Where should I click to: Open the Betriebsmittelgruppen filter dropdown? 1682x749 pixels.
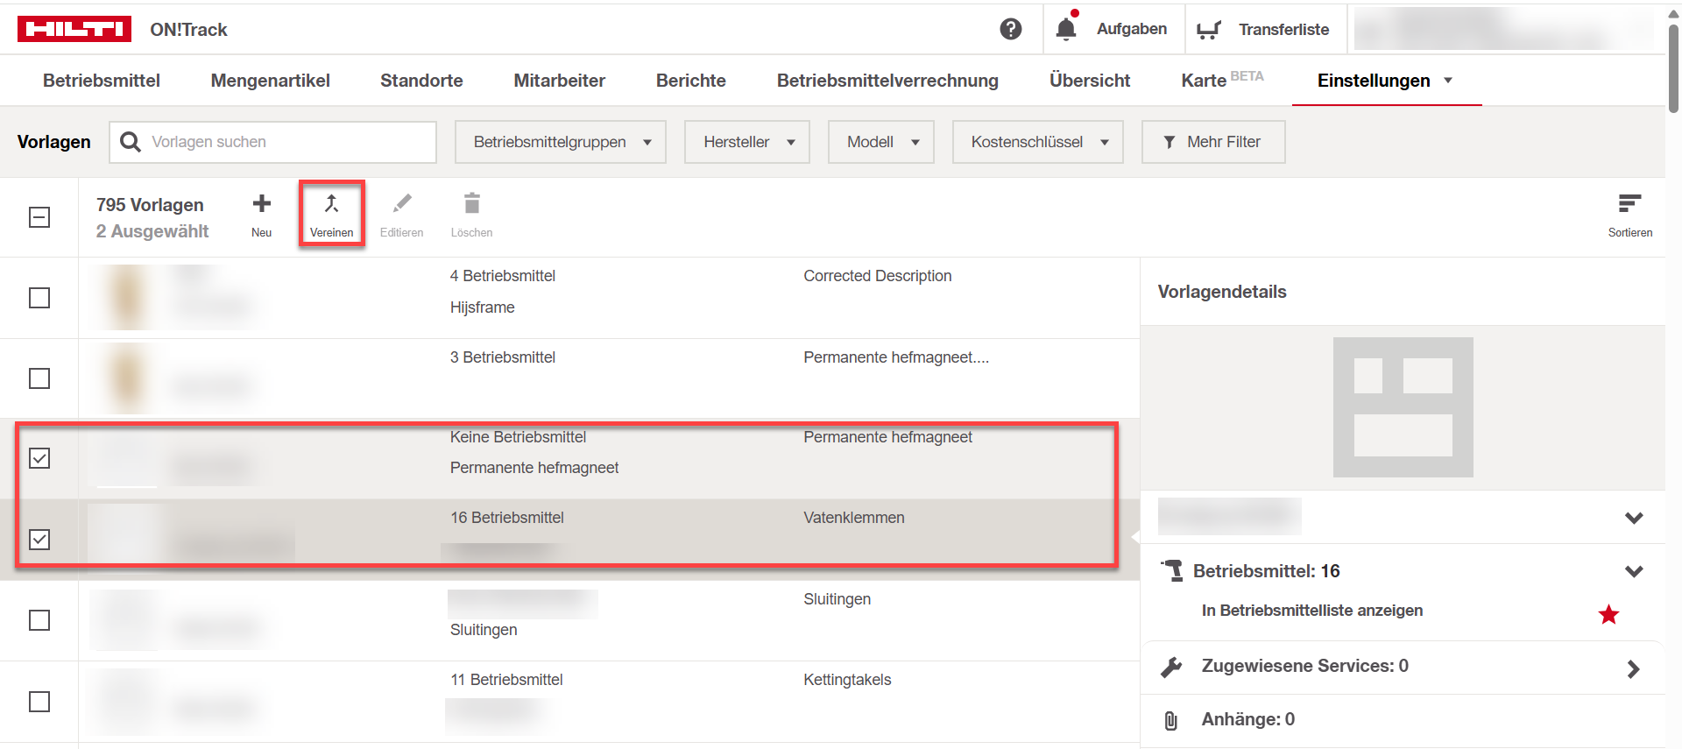(561, 142)
